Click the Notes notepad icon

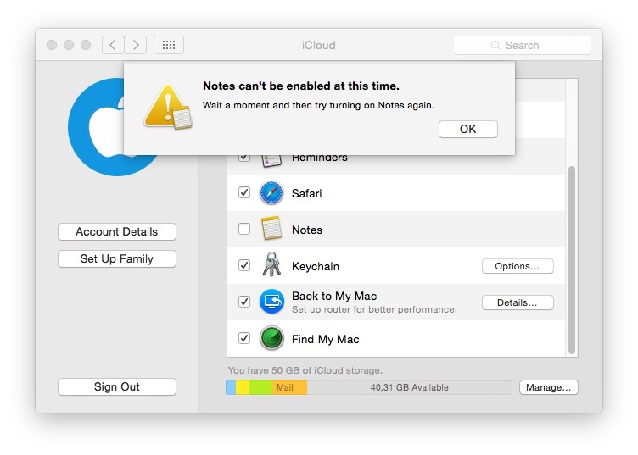point(271,228)
